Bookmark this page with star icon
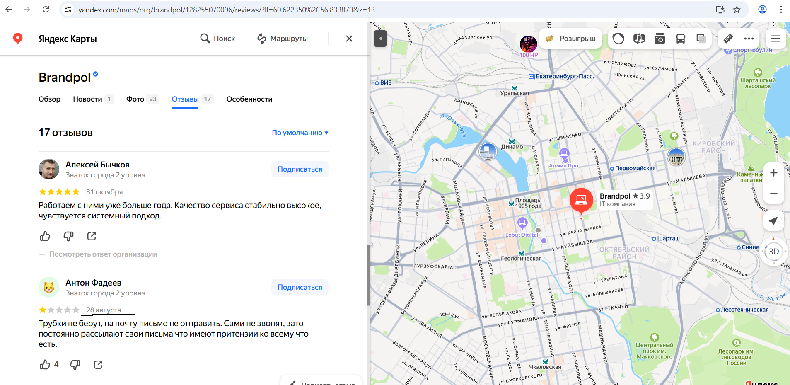The image size is (790, 385). point(737,10)
